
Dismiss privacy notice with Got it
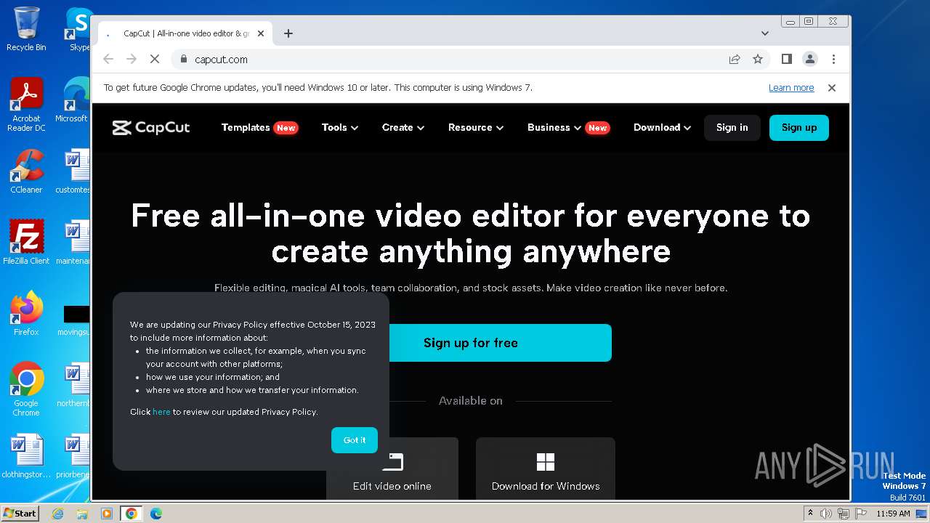pos(355,440)
